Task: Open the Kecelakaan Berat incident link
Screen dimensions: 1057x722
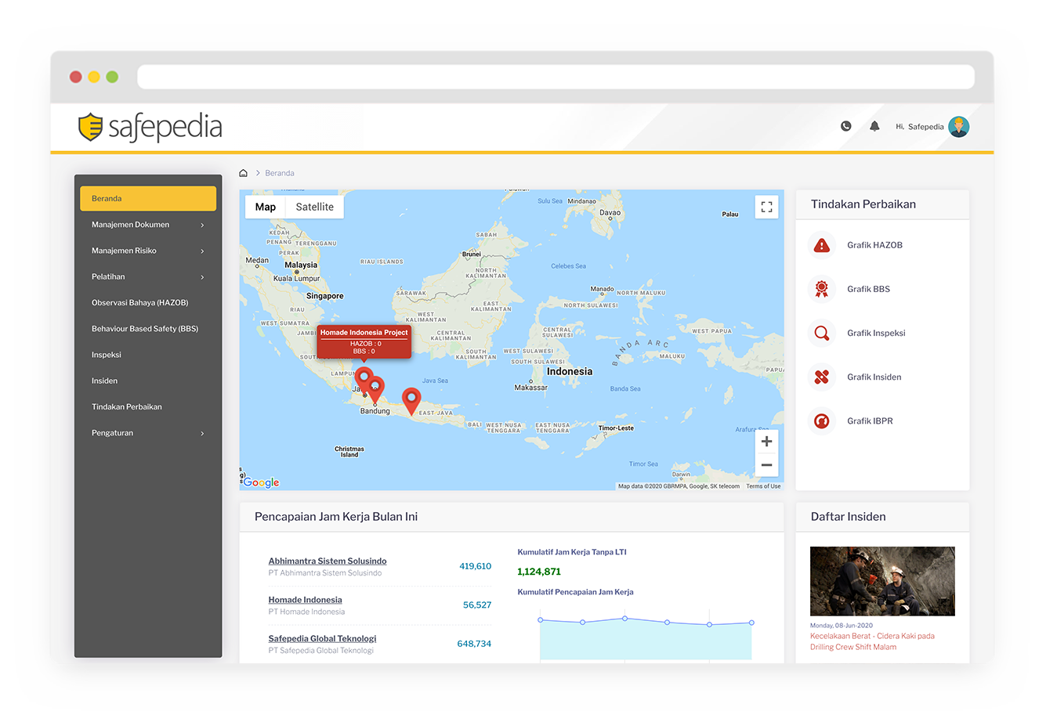Action: click(872, 641)
